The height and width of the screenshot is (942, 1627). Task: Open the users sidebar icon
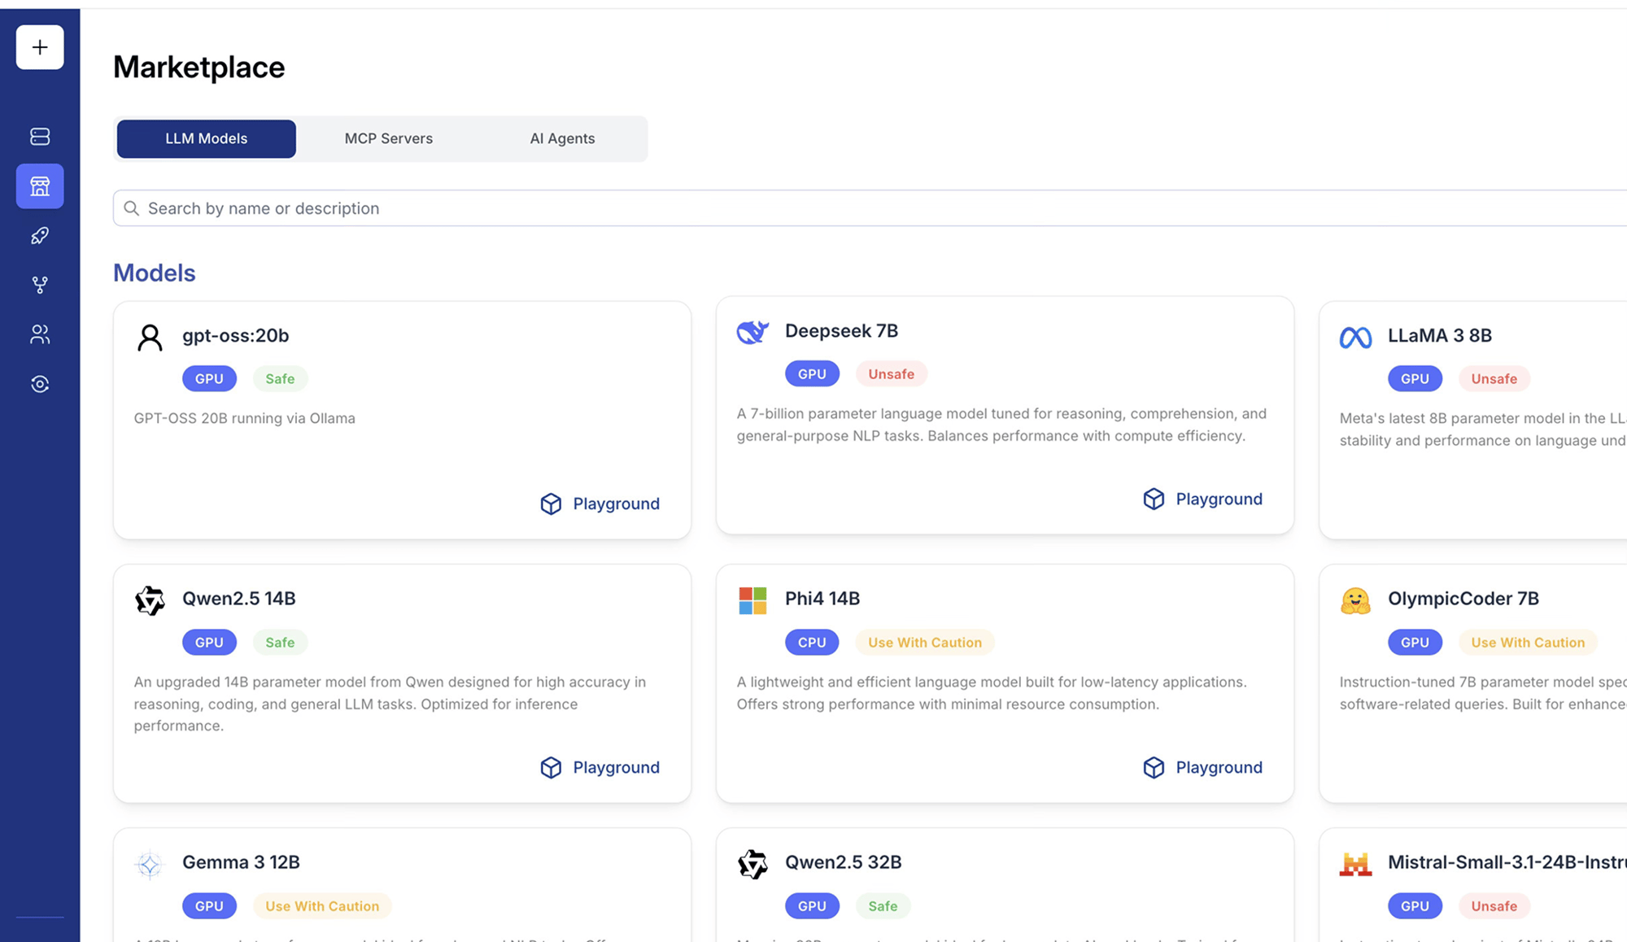[40, 334]
